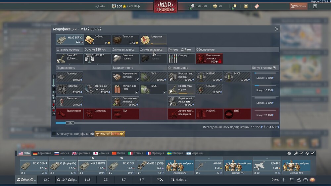Toggle the Улучшенное ППО modification checkmark

(137, 92)
